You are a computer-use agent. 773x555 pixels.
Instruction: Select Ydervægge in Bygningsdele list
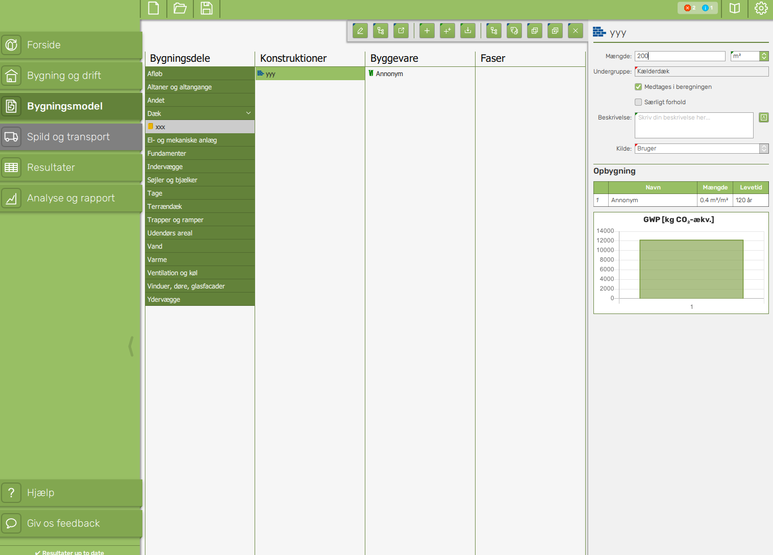200,299
